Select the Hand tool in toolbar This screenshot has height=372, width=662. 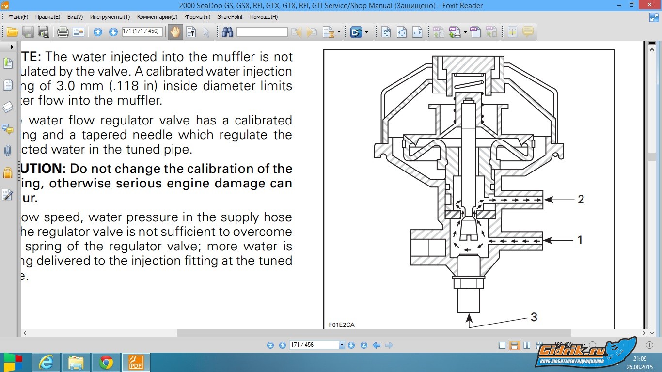[x=175, y=32]
